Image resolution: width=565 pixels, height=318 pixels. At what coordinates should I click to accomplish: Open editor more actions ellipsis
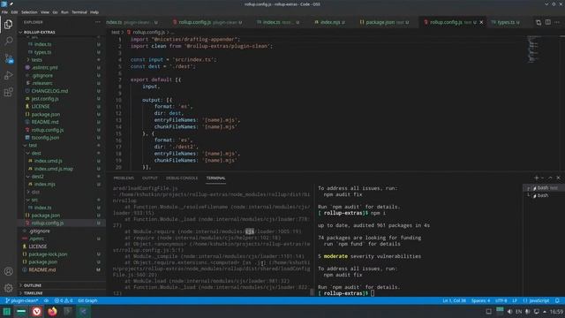tap(557, 22)
